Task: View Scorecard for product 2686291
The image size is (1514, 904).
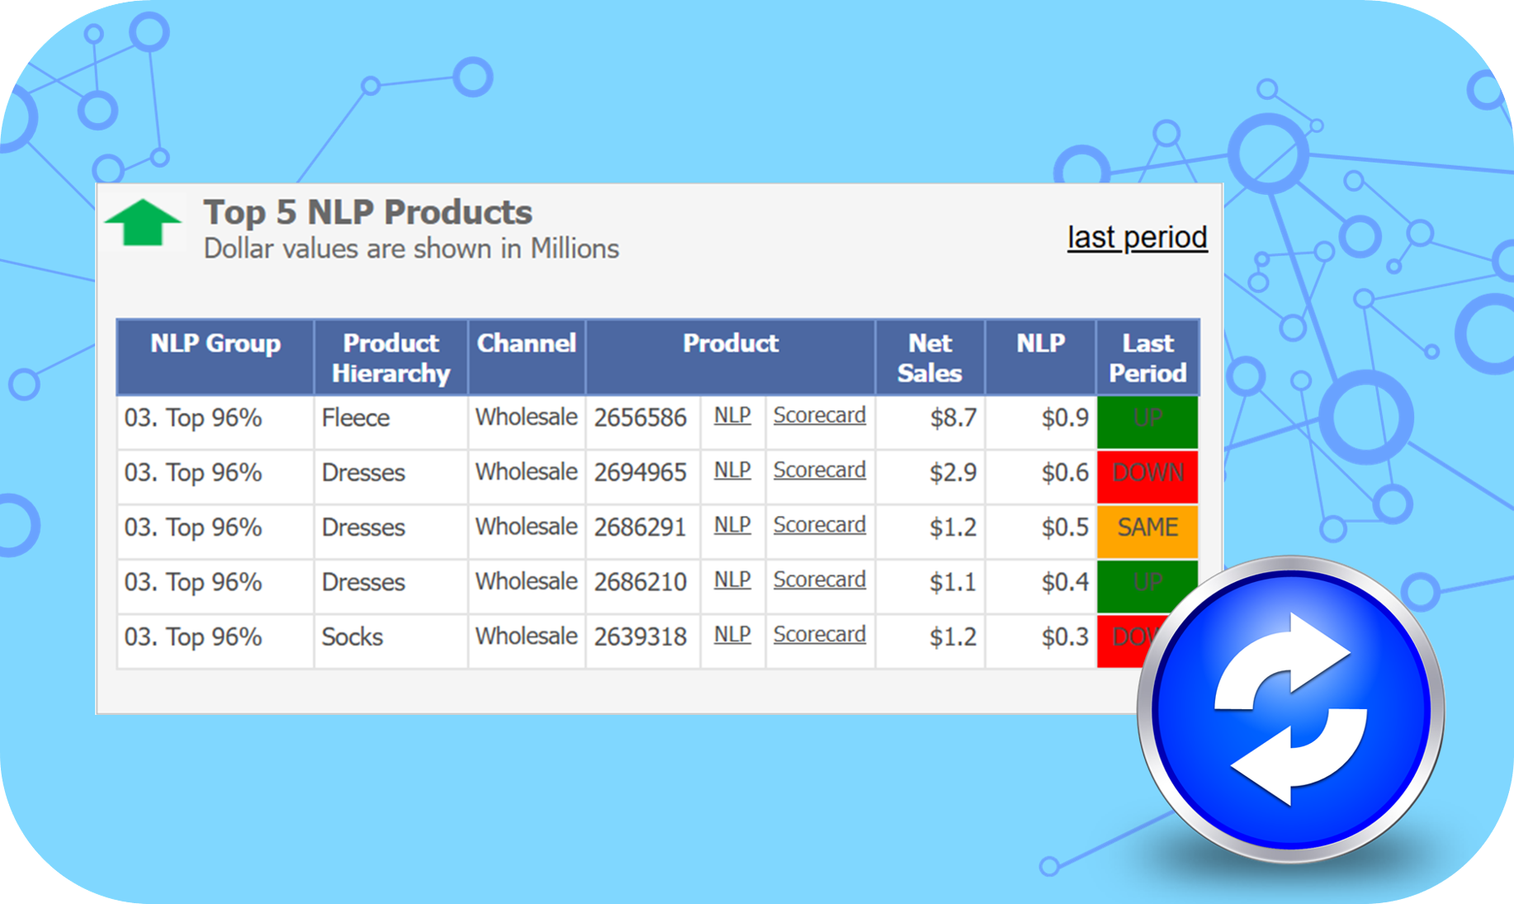Action: pyautogui.click(x=819, y=525)
